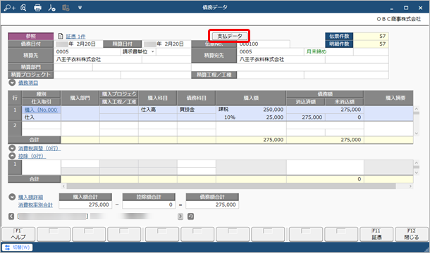The width and height of the screenshot is (430, 253).
Task: Click the 精算宛先 code field 0005
Action: pyautogui.click(x=271, y=52)
